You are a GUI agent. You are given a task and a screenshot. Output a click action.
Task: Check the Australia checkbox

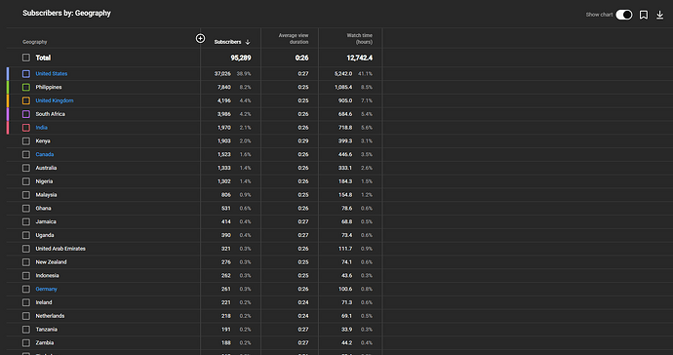(26, 168)
